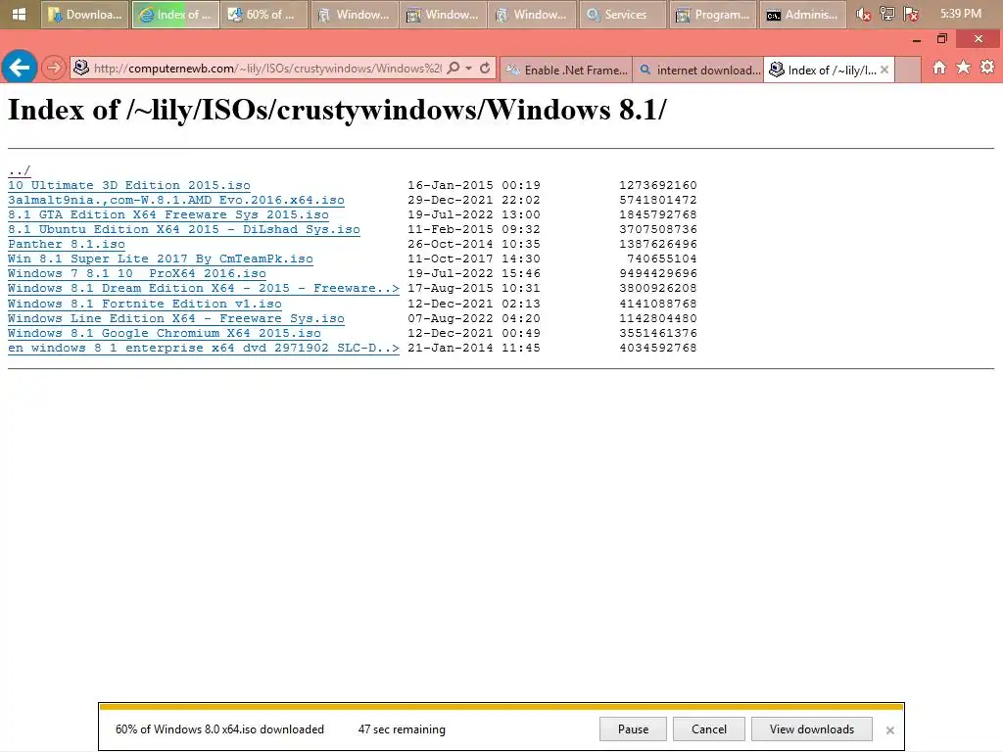Click the Index of page heading
Image resolution: width=1003 pixels, height=752 pixels.
(337, 110)
